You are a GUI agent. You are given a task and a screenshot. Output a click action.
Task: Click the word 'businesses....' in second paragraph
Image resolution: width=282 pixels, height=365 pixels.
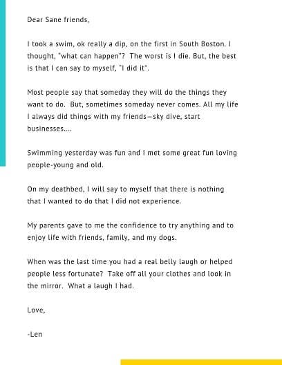pyautogui.click(x=49, y=129)
